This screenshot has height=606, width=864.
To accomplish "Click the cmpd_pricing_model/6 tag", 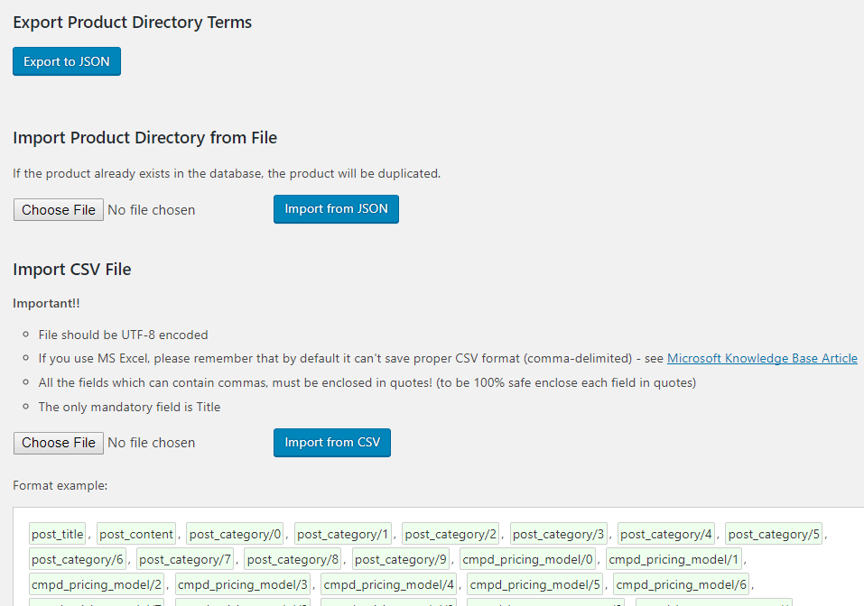I will point(681,583).
